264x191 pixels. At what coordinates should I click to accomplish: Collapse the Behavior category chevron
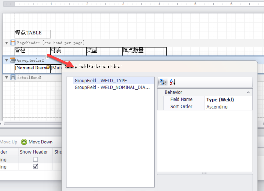[x=248, y=92]
